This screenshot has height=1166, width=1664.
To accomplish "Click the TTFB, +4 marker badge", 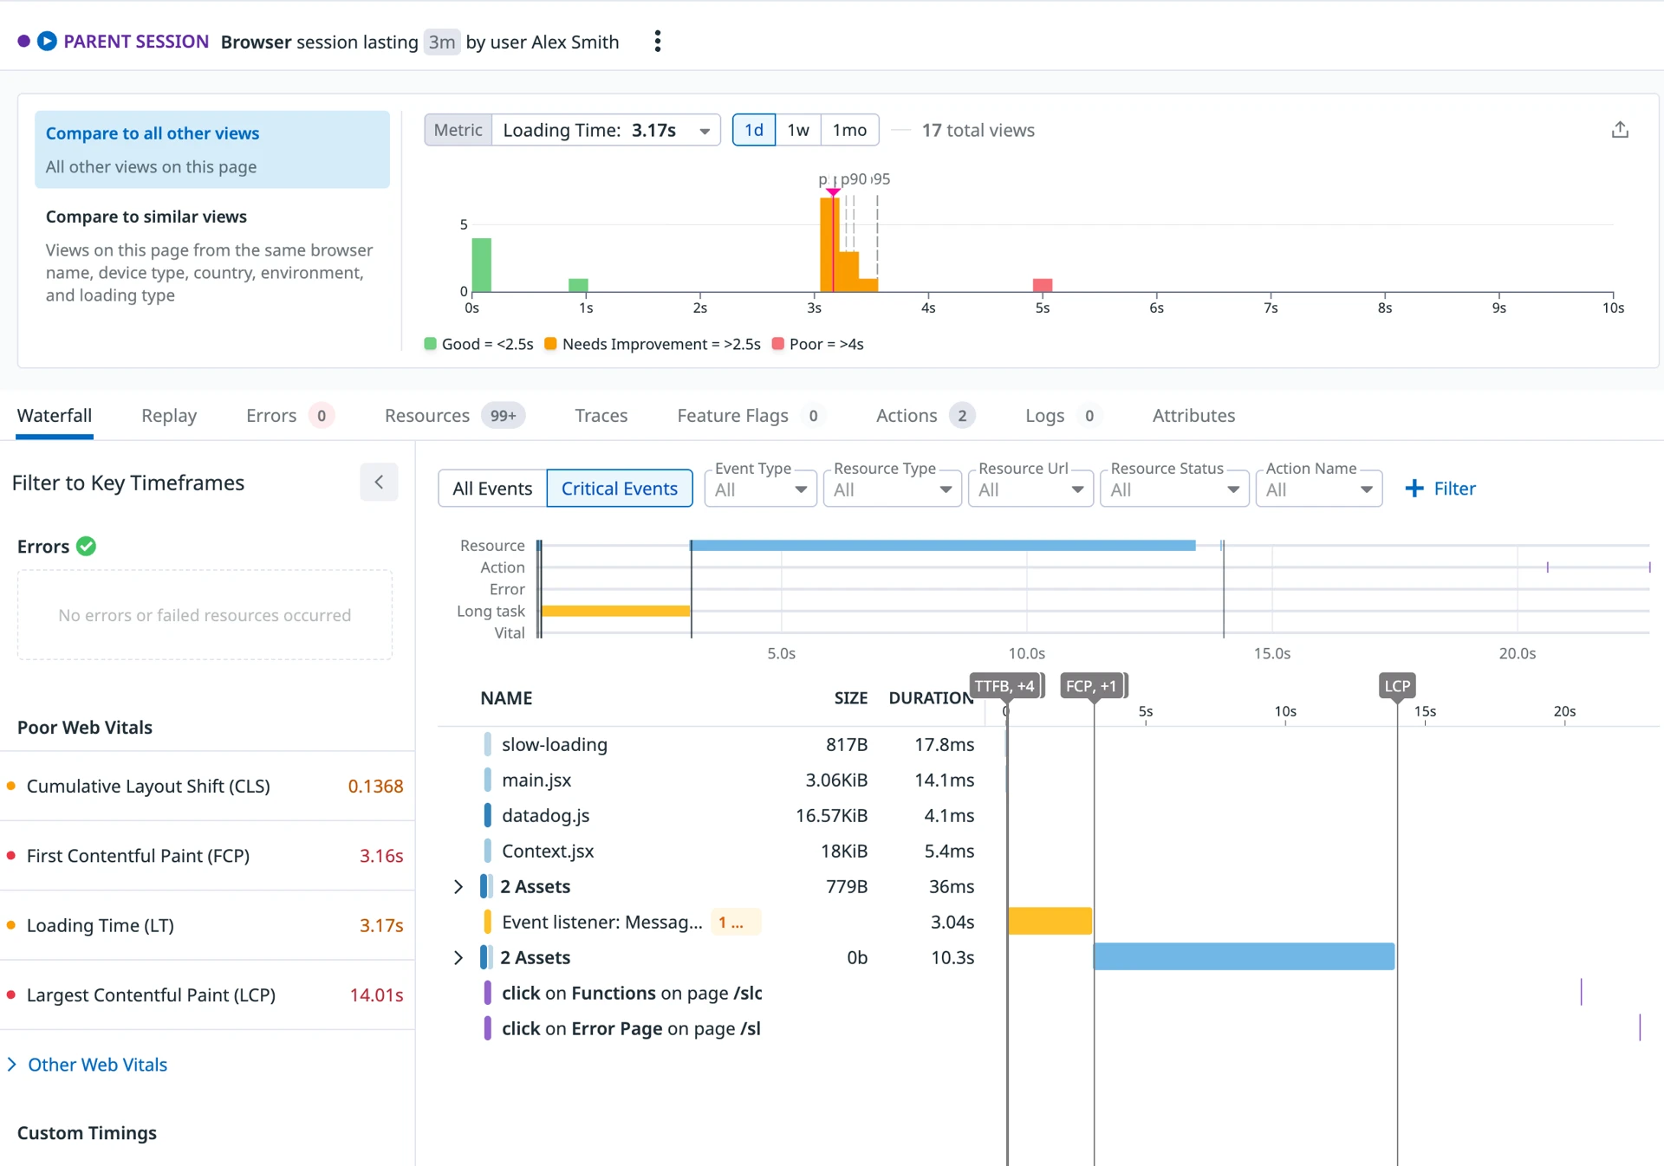I will tap(1004, 686).
